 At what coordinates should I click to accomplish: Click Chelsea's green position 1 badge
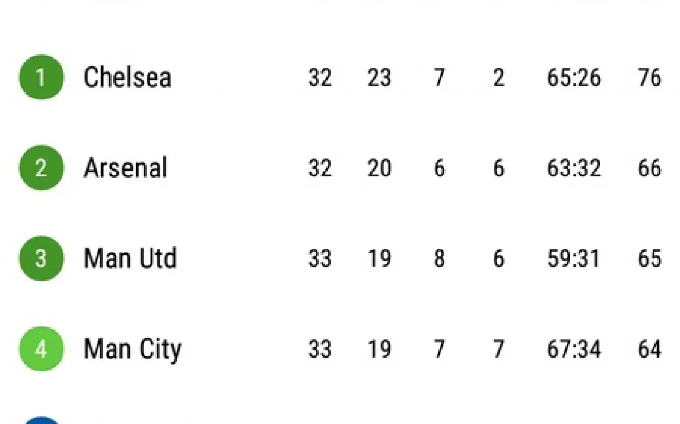41,78
